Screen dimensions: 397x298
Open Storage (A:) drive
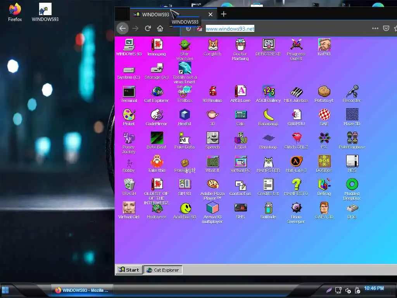tap(157, 68)
